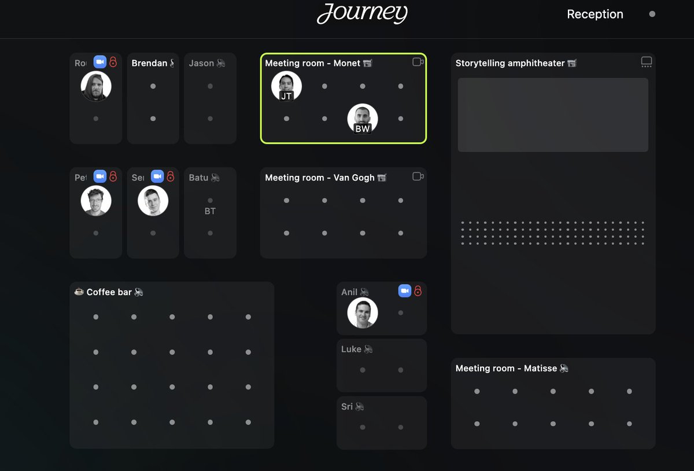
Task: Click the Brendan room title
Action: (149, 63)
